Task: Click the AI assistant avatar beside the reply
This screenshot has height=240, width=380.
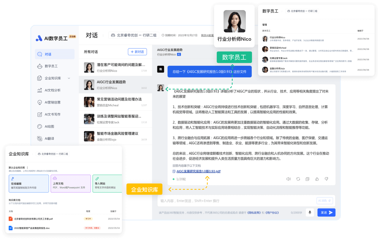Action: point(161,88)
